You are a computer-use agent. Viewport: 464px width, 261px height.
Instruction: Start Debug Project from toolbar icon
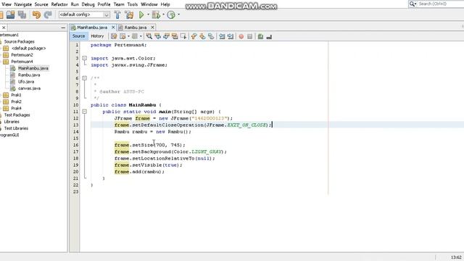(156, 14)
